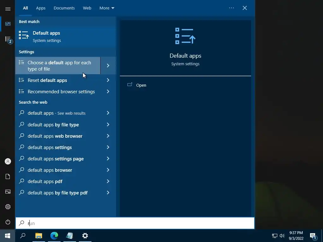Select web suggestion default apps pdf
The image size is (323, 242).
pos(58,181)
